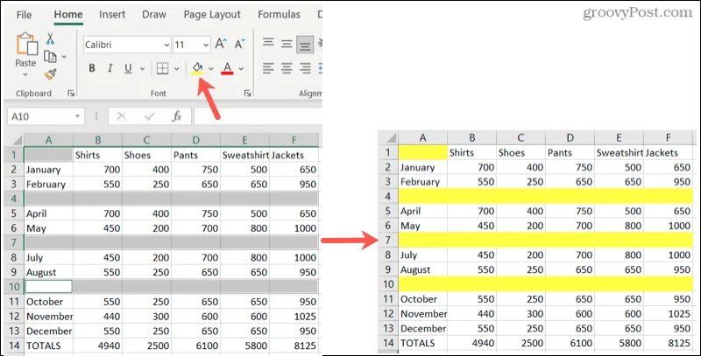Viewport: 701px width, 356px height.
Task: Open the File tab
Action: [x=24, y=15]
